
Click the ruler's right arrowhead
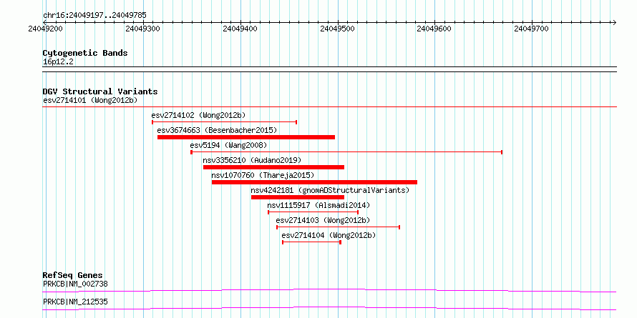(614, 22)
